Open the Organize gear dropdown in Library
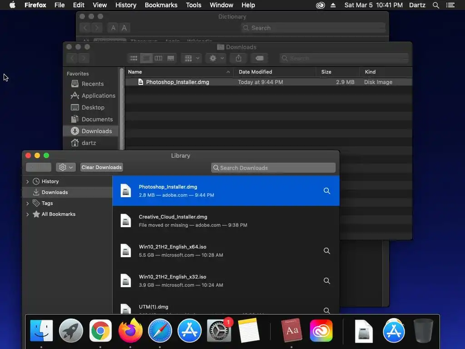465x349 pixels. point(66,167)
